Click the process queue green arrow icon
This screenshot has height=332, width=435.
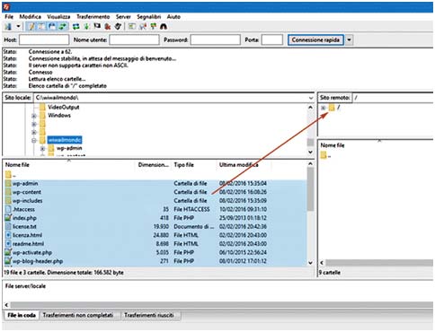[86, 27]
